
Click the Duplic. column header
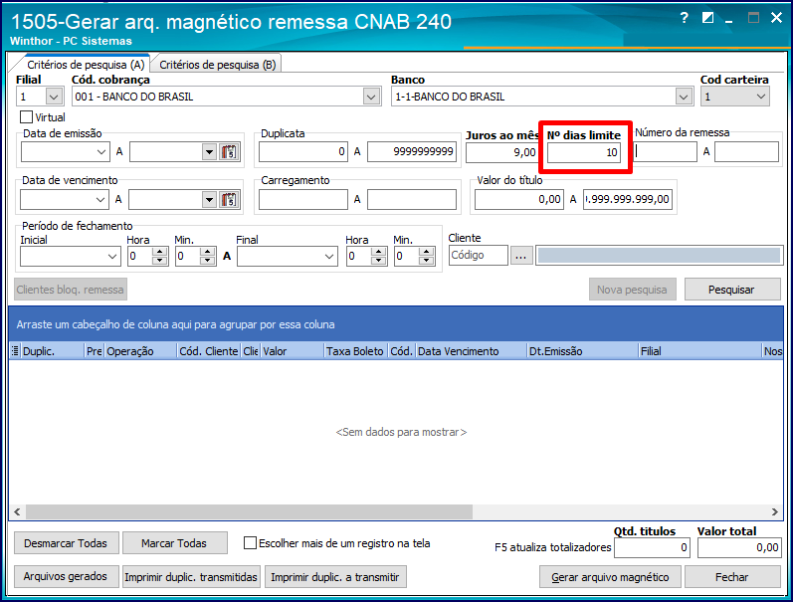click(53, 351)
